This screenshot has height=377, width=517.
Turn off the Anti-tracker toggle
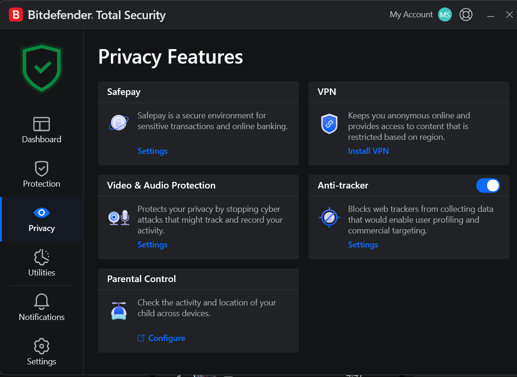pyautogui.click(x=488, y=186)
